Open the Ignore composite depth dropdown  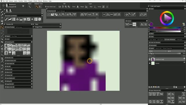176,51
